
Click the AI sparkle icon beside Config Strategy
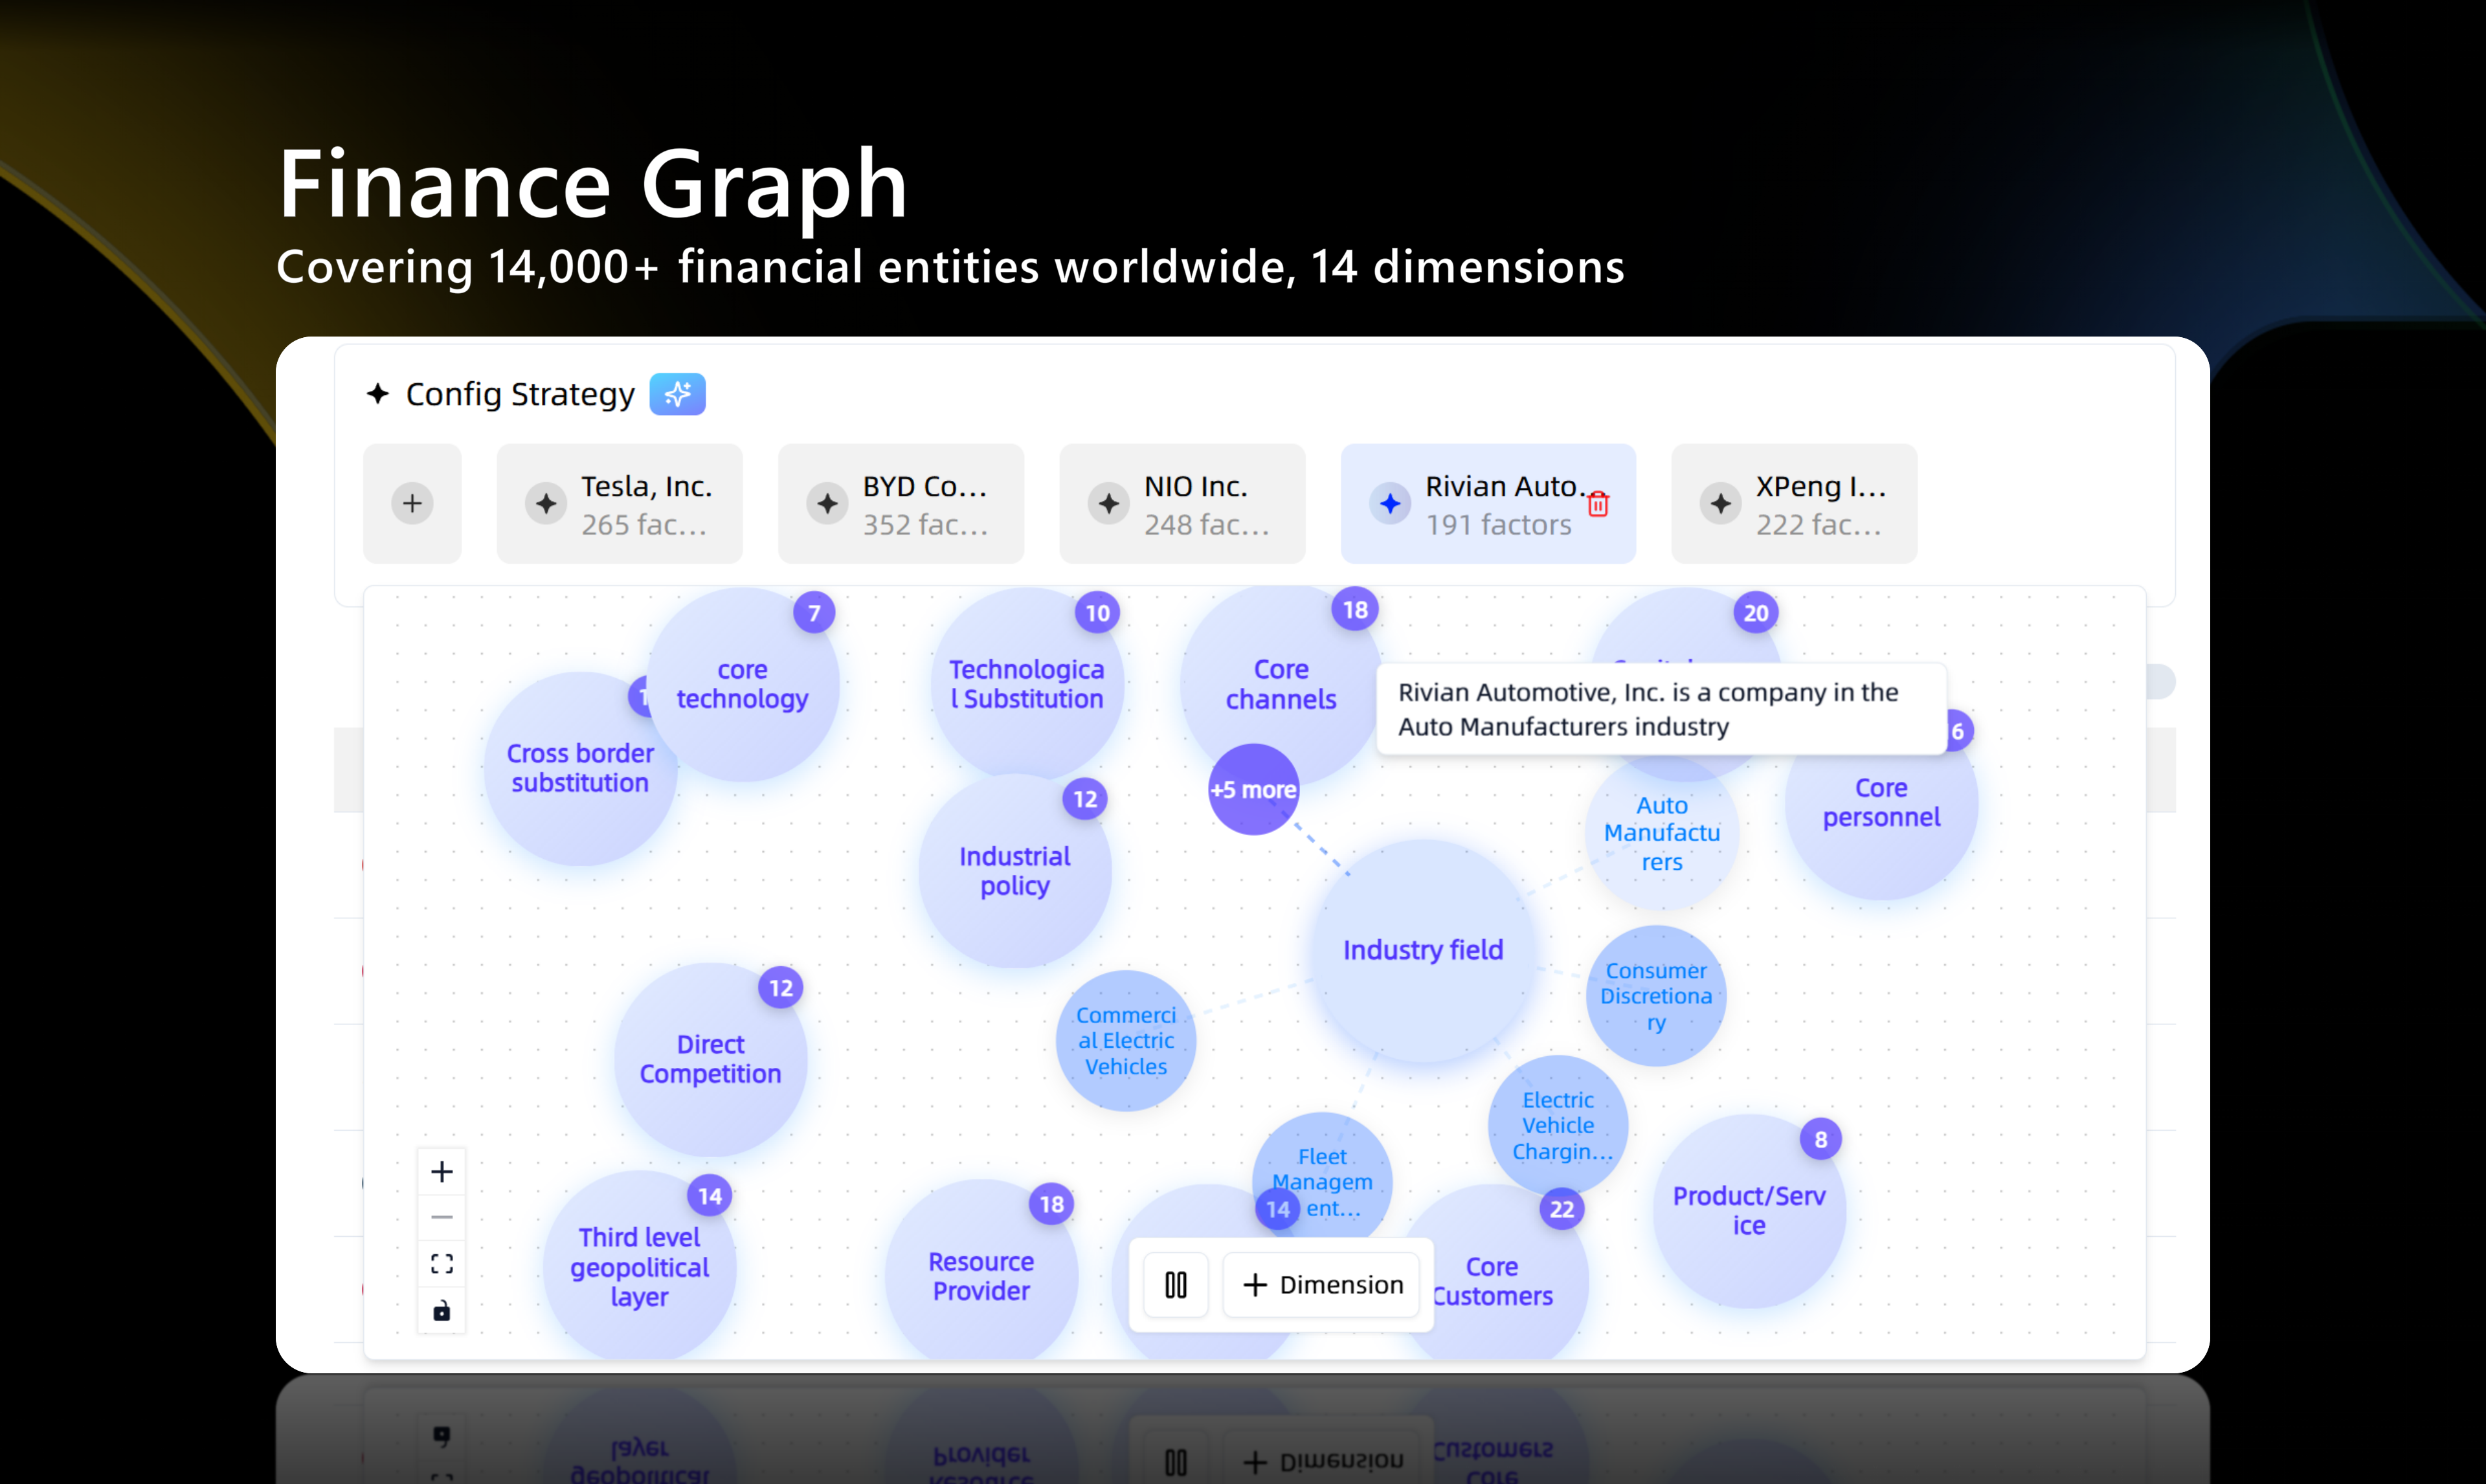click(677, 394)
